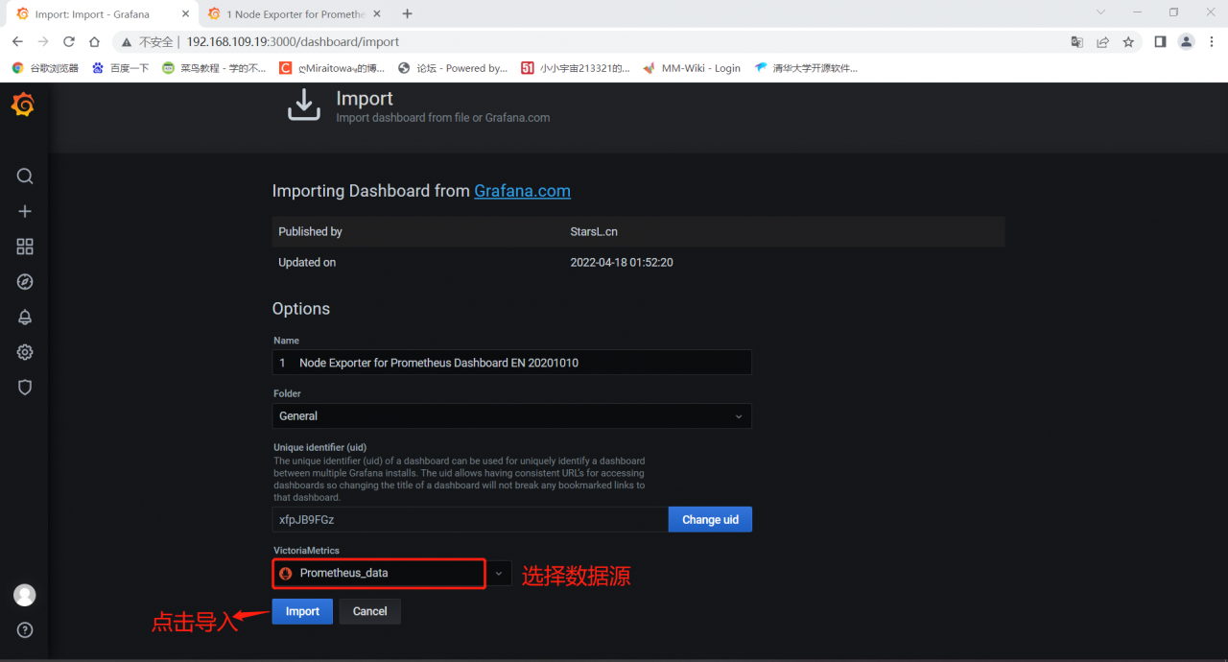This screenshot has width=1228, height=662.
Task: Click the Updated on label
Action: [307, 262]
